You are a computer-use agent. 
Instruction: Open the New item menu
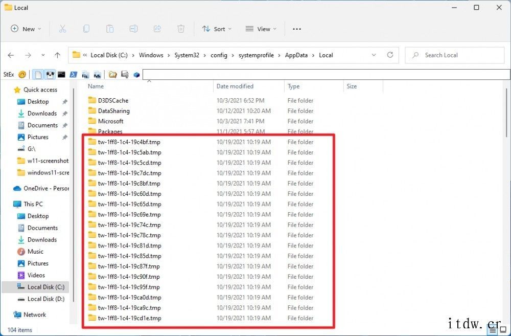26,29
